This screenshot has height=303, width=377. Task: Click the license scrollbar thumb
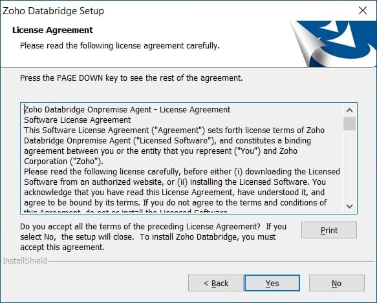pyautogui.click(x=350, y=123)
